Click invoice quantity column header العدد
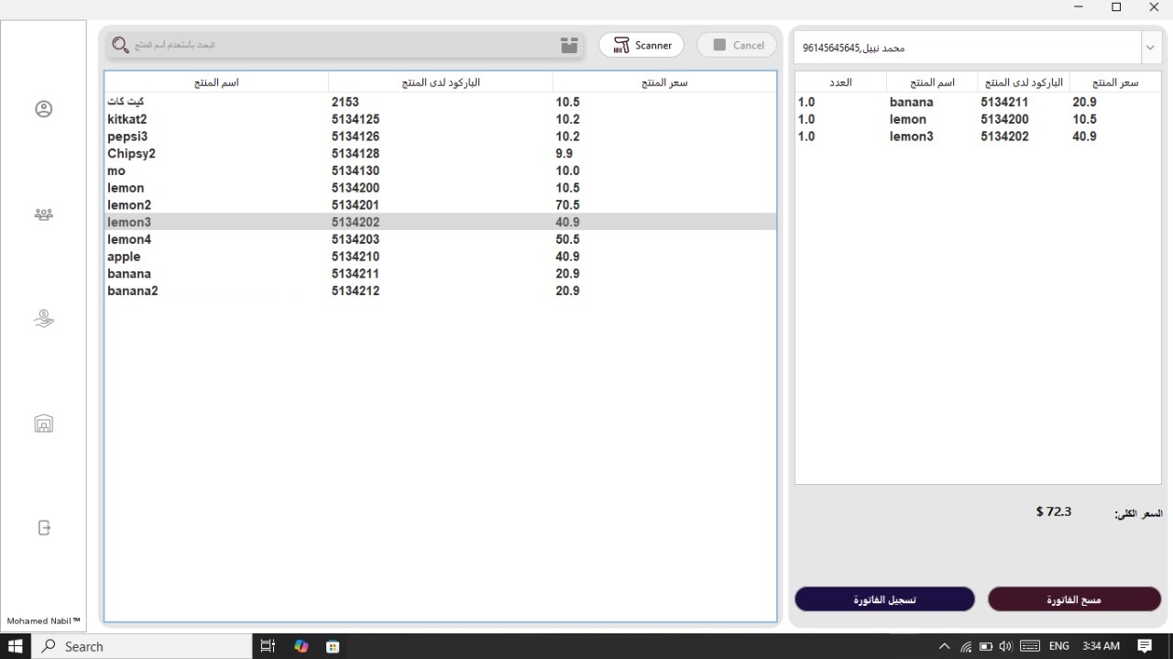Image resolution: width=1173 pixels, height=659 pixels. (840, 82)
